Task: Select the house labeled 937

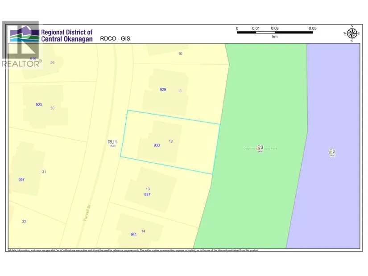Action: click(x=147, y=189)
